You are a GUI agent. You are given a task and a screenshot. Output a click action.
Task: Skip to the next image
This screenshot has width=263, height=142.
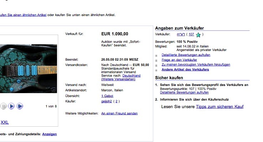pos(20,106)
